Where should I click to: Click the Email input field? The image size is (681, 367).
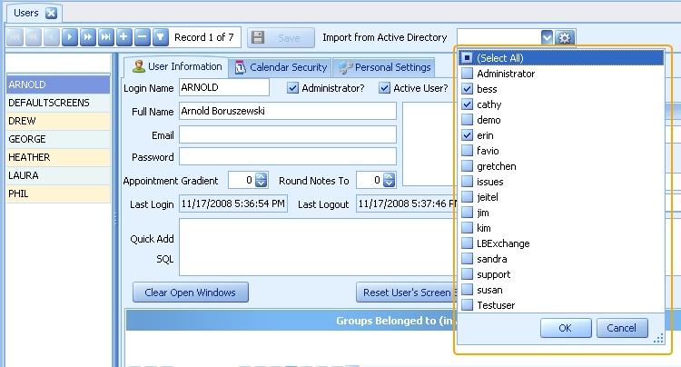coord(288,134)
